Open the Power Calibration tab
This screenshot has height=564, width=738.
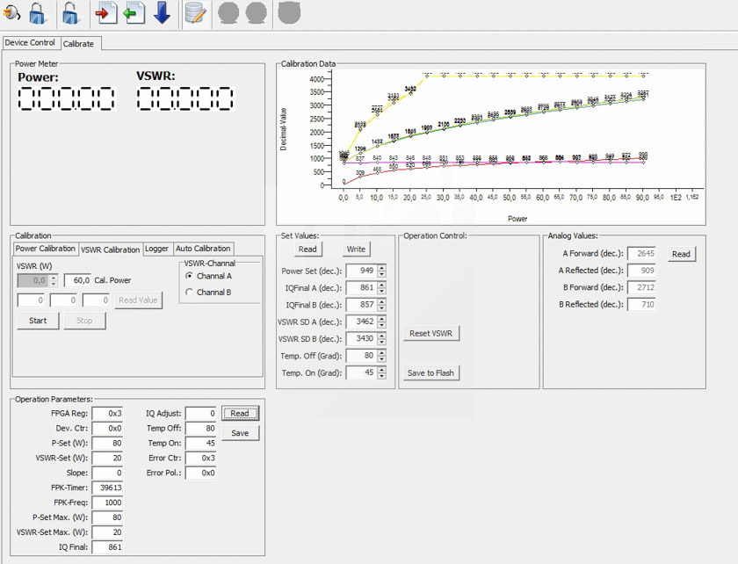pyautogui.click(x=46, y=249)
